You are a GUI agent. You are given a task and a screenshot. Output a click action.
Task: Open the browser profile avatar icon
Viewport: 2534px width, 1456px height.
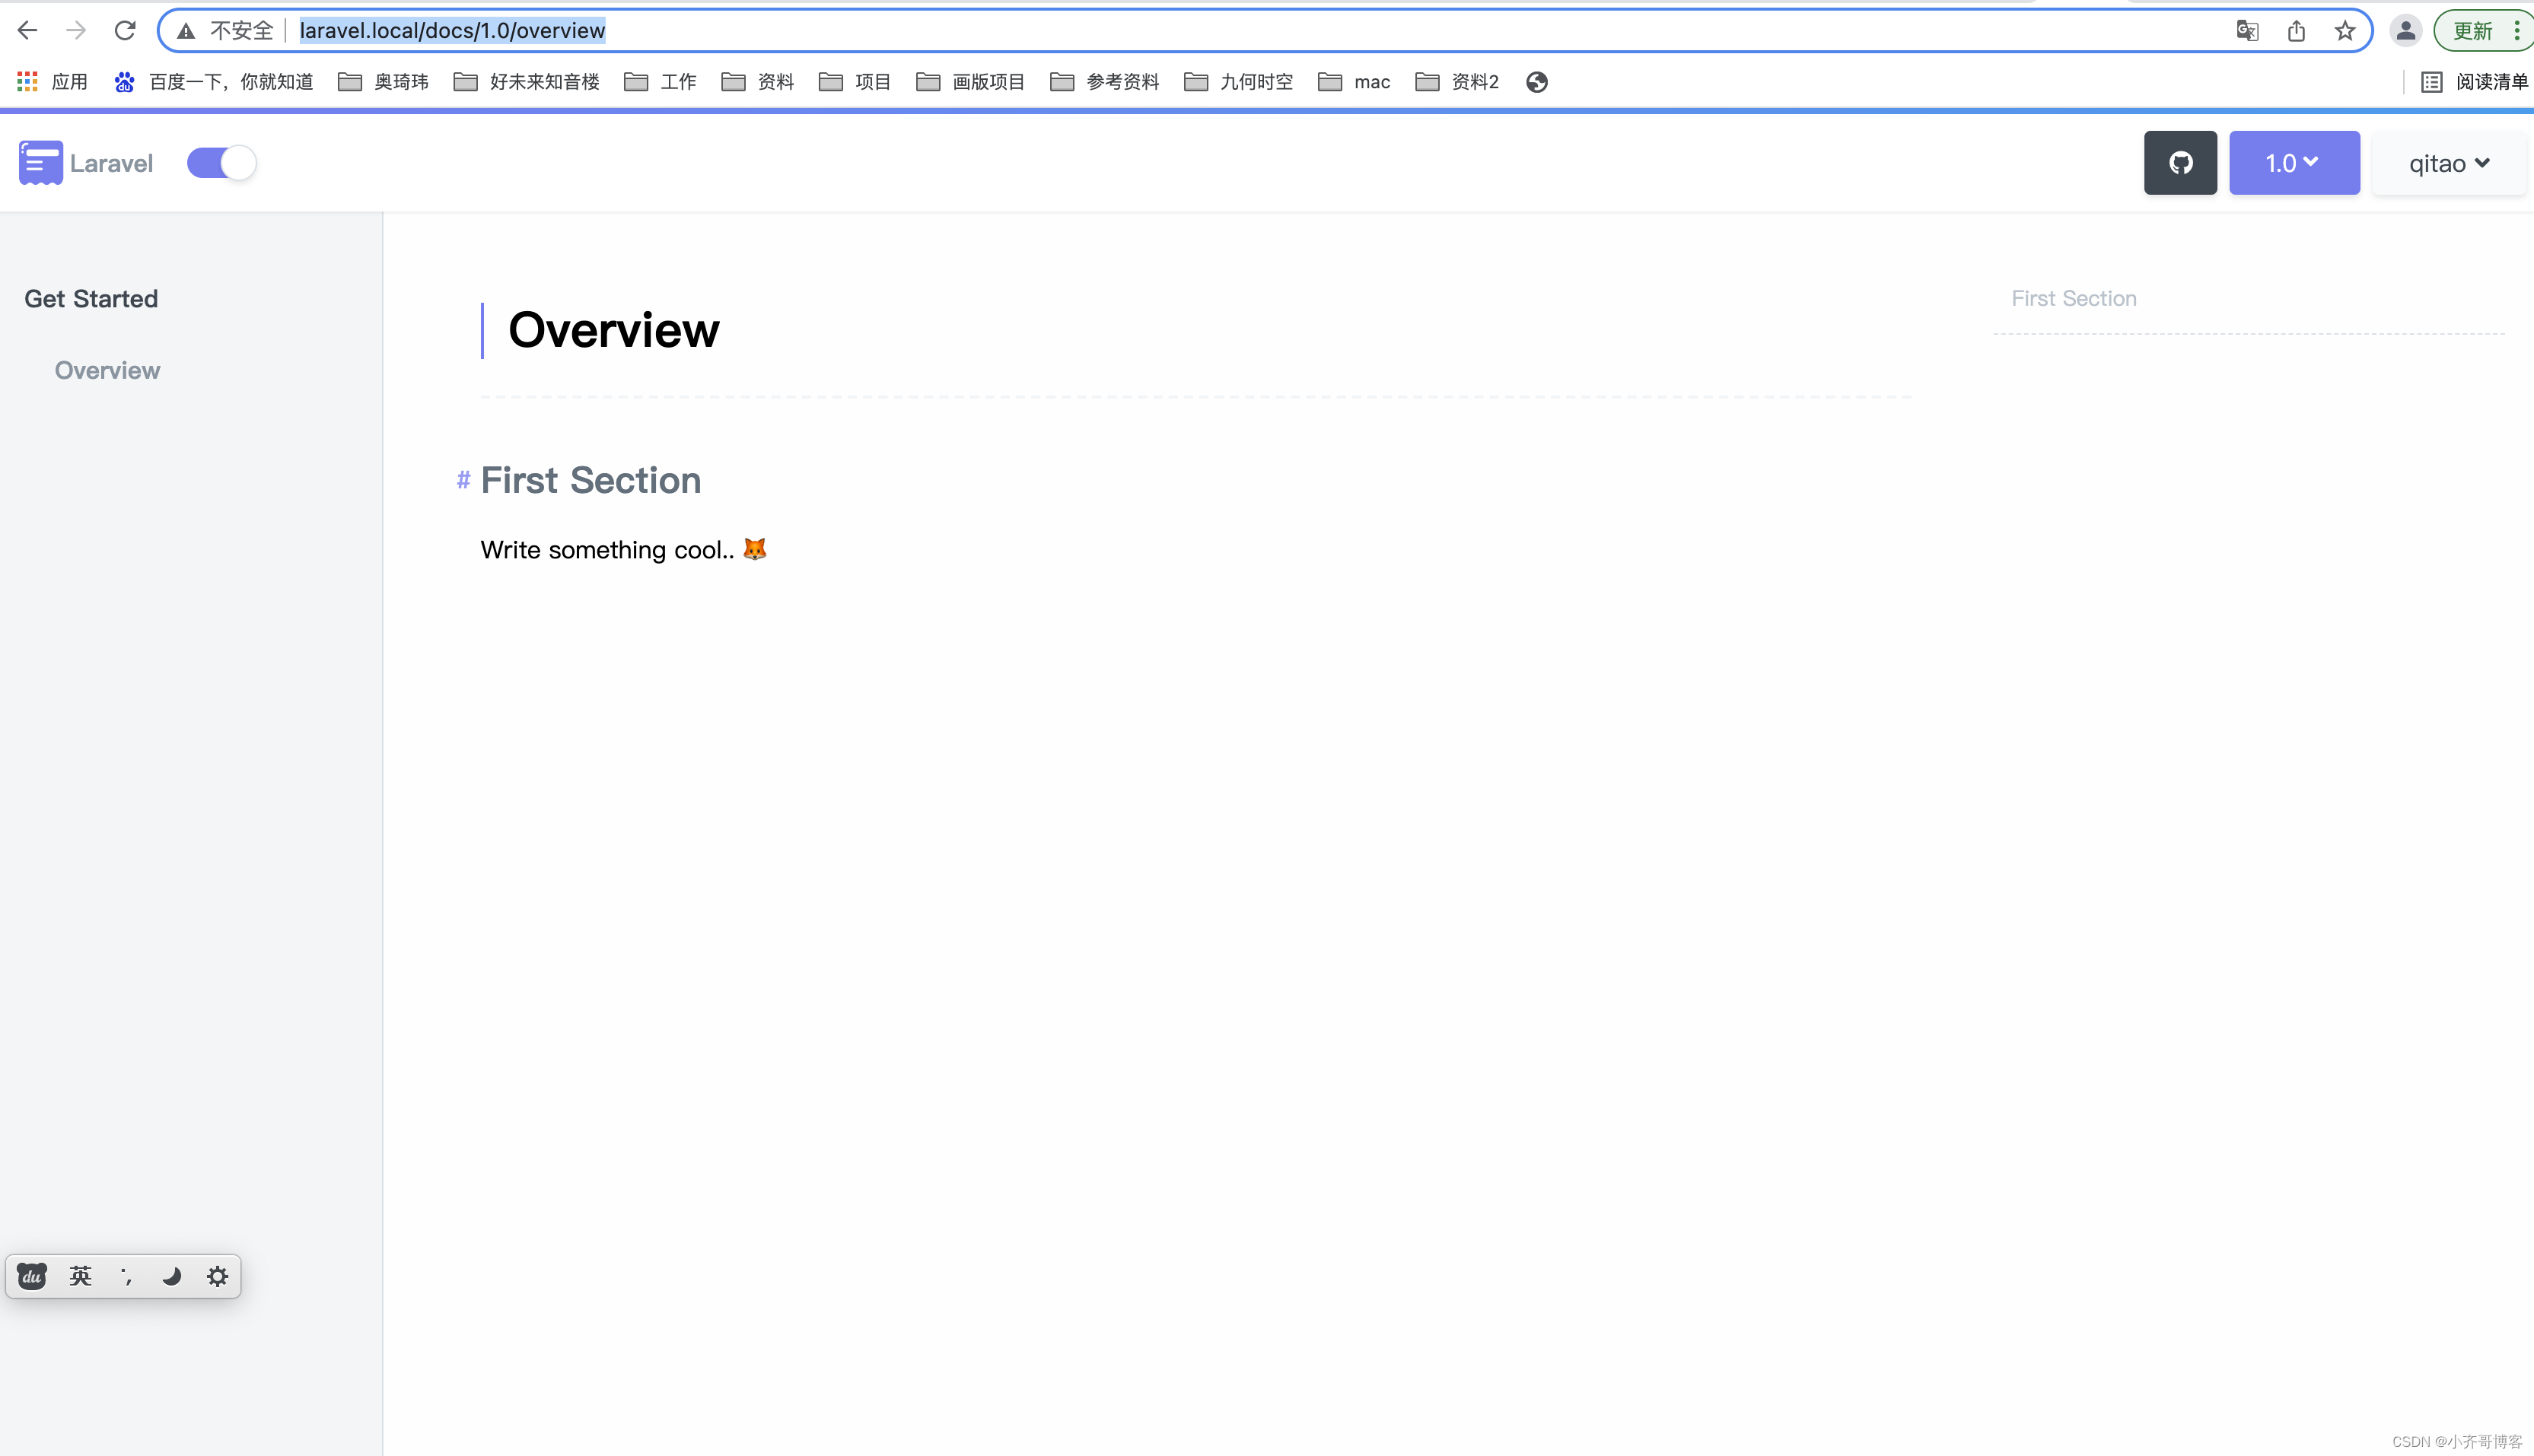coord(2405,31)
